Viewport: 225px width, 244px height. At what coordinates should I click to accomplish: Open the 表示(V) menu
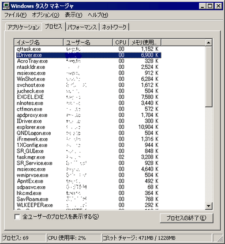(x=73, y=15)
